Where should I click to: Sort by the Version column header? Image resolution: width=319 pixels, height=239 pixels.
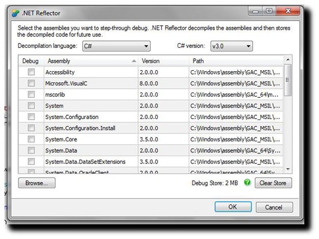[x=163, y=61]
